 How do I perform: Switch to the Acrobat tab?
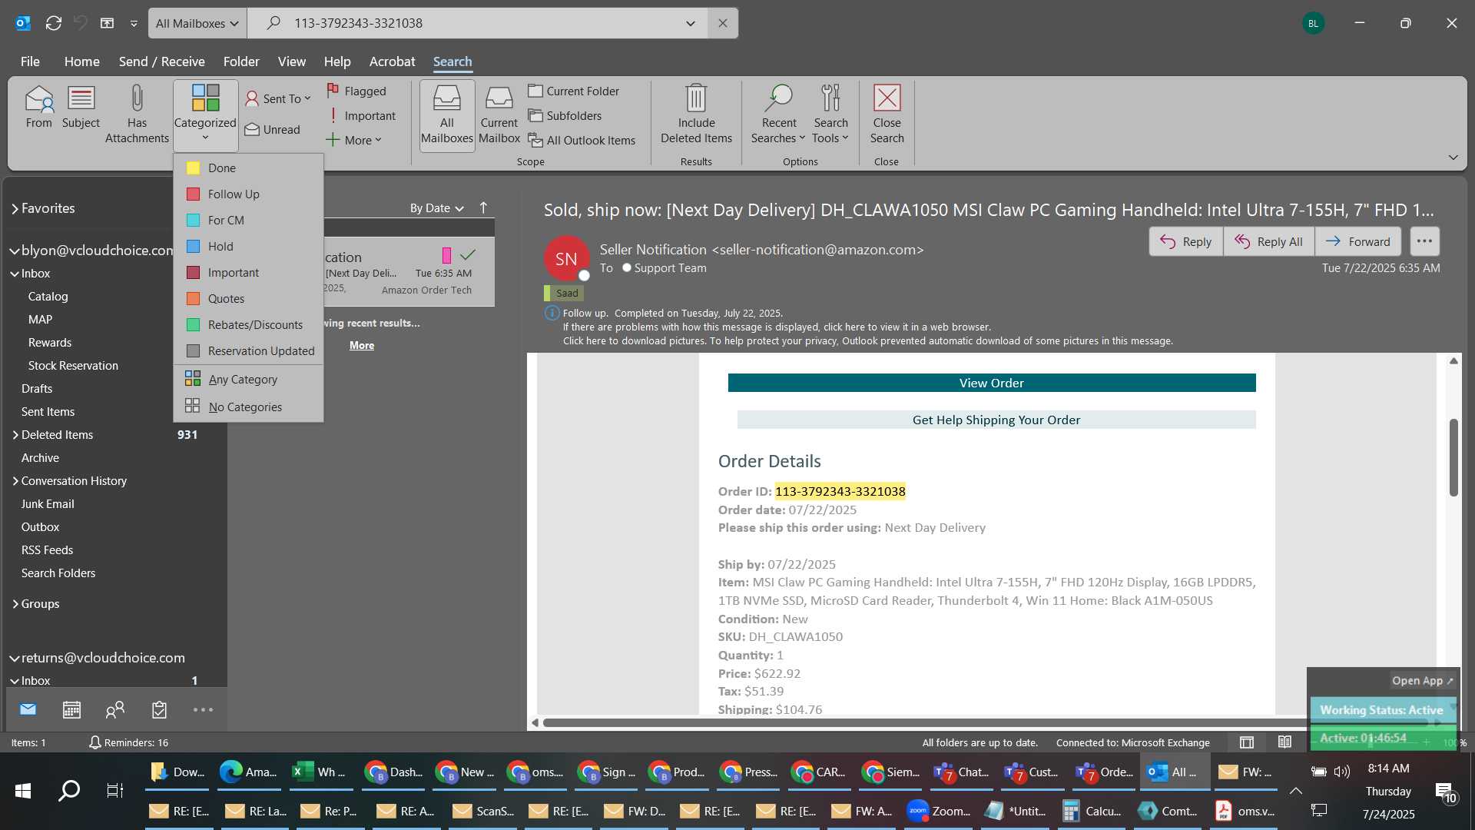(x=392, y=61)
